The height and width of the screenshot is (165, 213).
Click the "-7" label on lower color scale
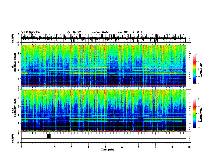pos(198,128)
